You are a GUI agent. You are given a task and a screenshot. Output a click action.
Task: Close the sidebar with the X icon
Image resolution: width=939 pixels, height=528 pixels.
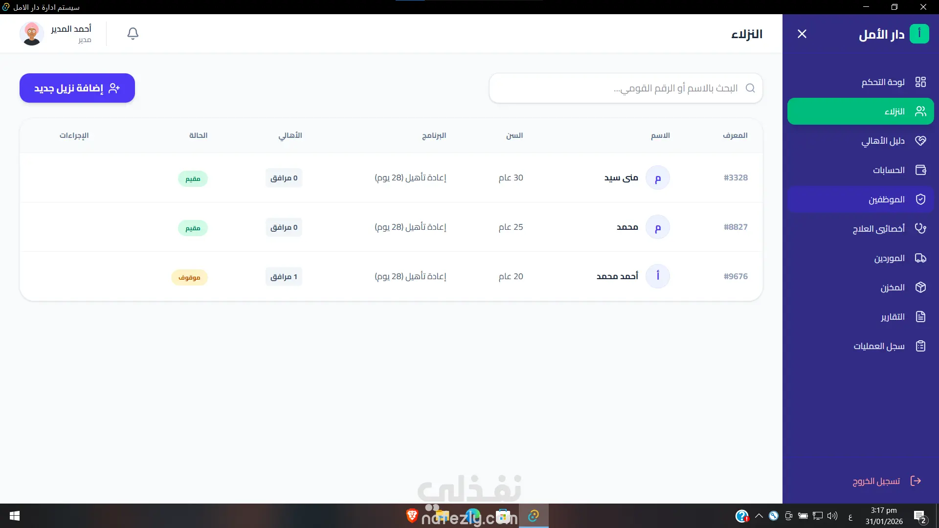pos(802,34)
